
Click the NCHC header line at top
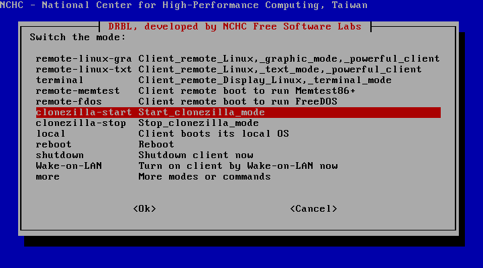pyautogui.click(x=184, y=5)
